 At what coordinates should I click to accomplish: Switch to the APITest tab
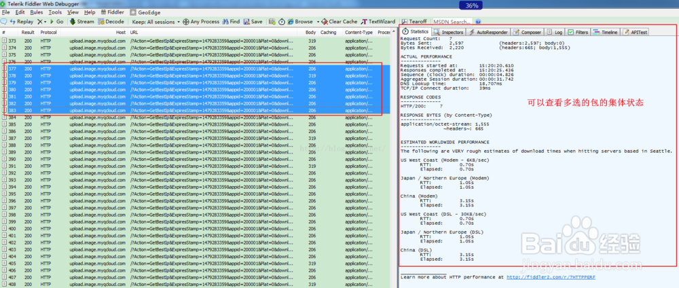pyautogui.click(x=636, y=32)
